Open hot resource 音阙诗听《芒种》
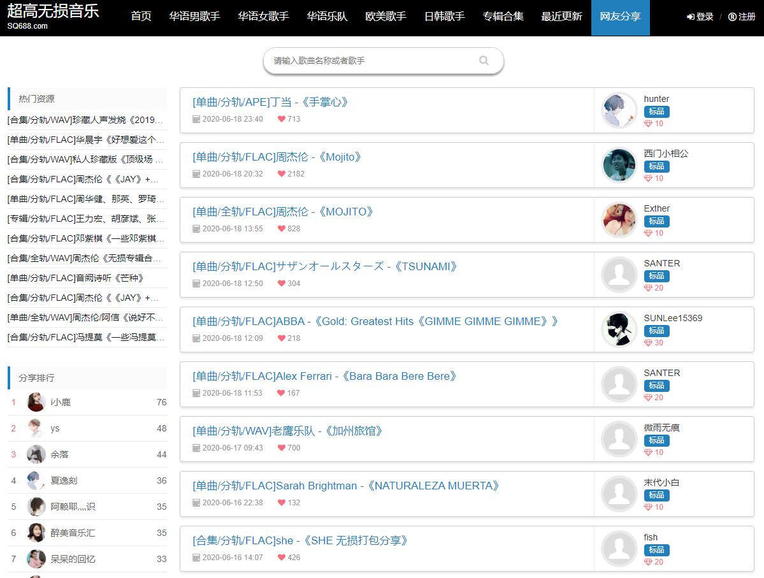The width and height of the screenshot is (764, 578). click(76, 278)
